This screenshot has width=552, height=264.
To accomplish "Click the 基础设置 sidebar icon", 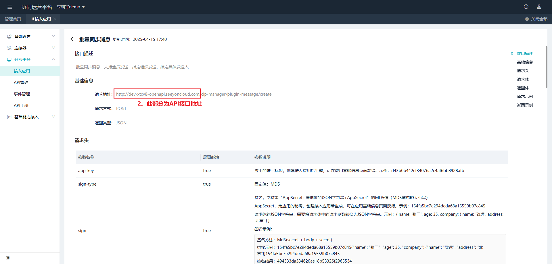I will point(9,36).
